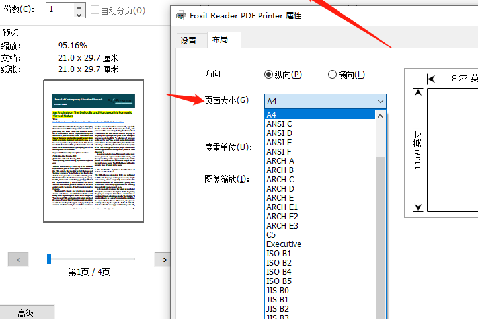Choose ANSI F page size
Viewport: 478px width, 319px height.
(320, 152)
